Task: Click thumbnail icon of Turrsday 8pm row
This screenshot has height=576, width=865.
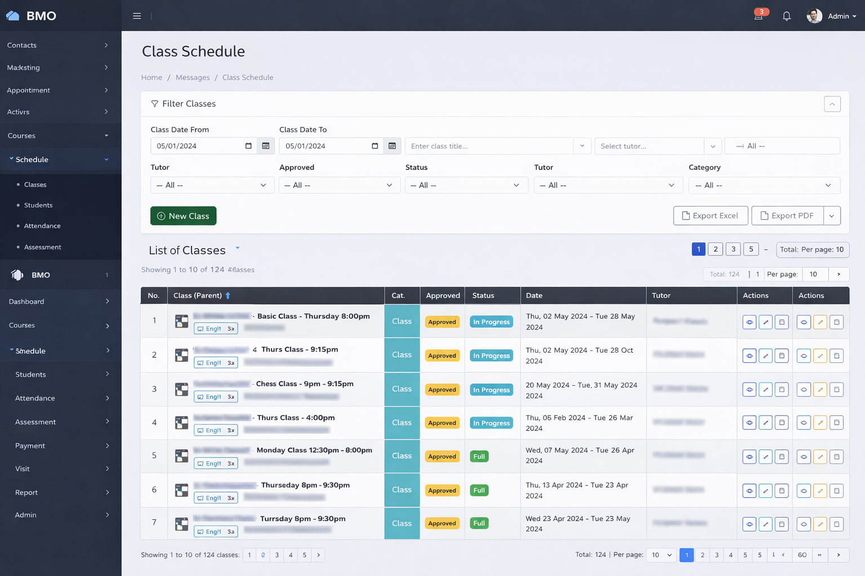Action: point(181,524)
